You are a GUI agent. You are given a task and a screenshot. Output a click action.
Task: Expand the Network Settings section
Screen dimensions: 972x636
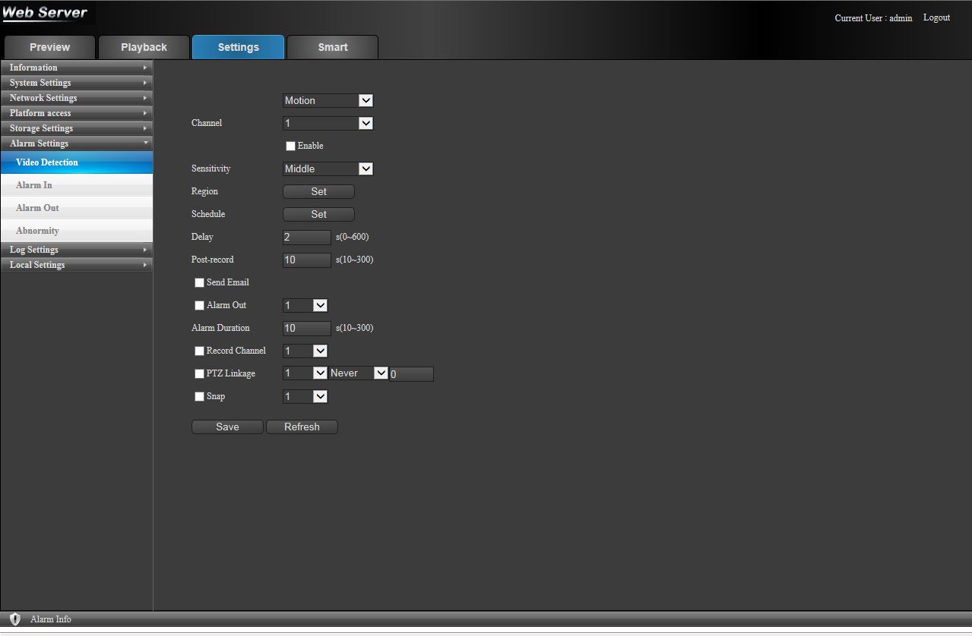tap(76, 98)
